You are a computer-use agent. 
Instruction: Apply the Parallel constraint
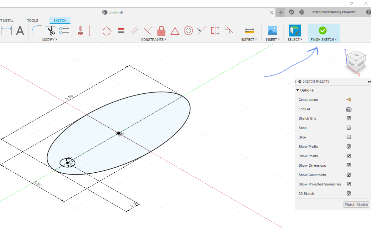pos(135,31)
